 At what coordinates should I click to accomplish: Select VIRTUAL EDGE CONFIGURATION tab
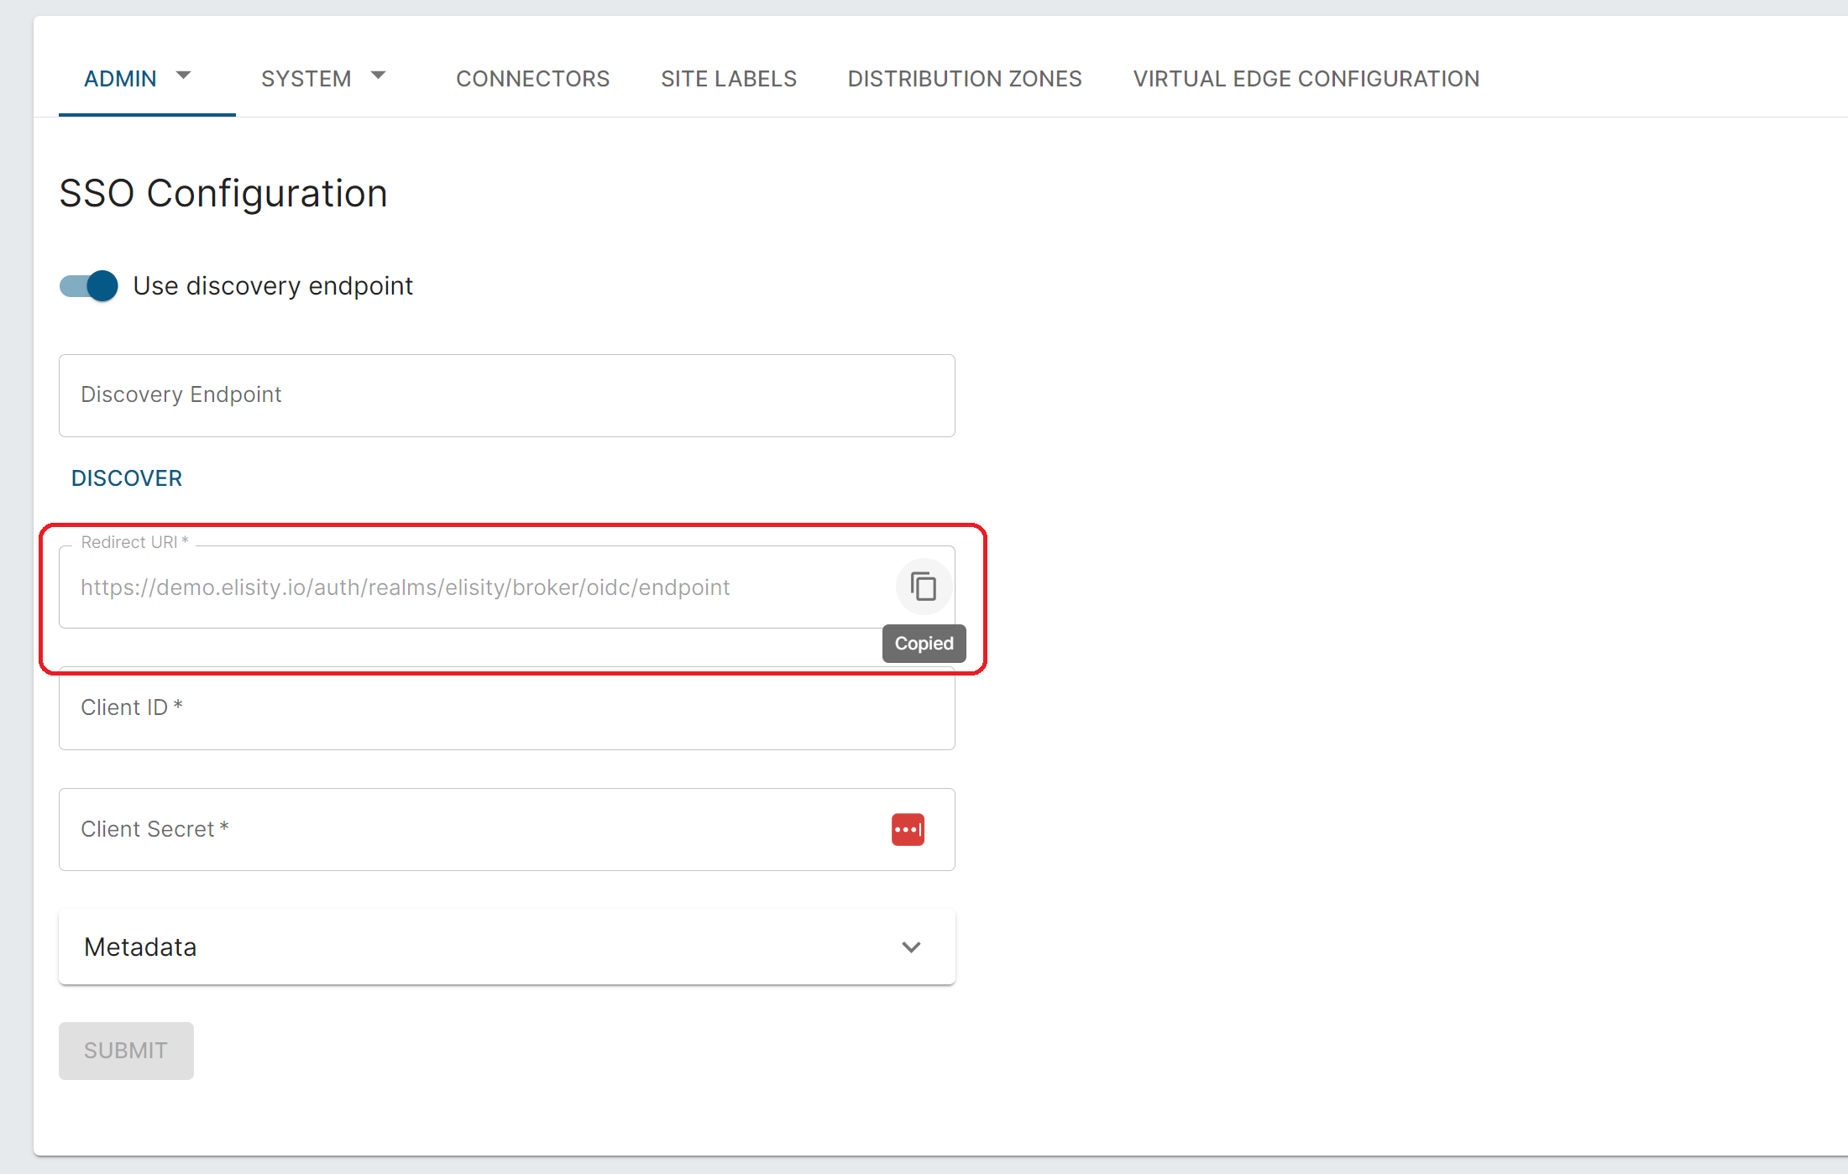pyautogui.click(x=1306, y=79)
